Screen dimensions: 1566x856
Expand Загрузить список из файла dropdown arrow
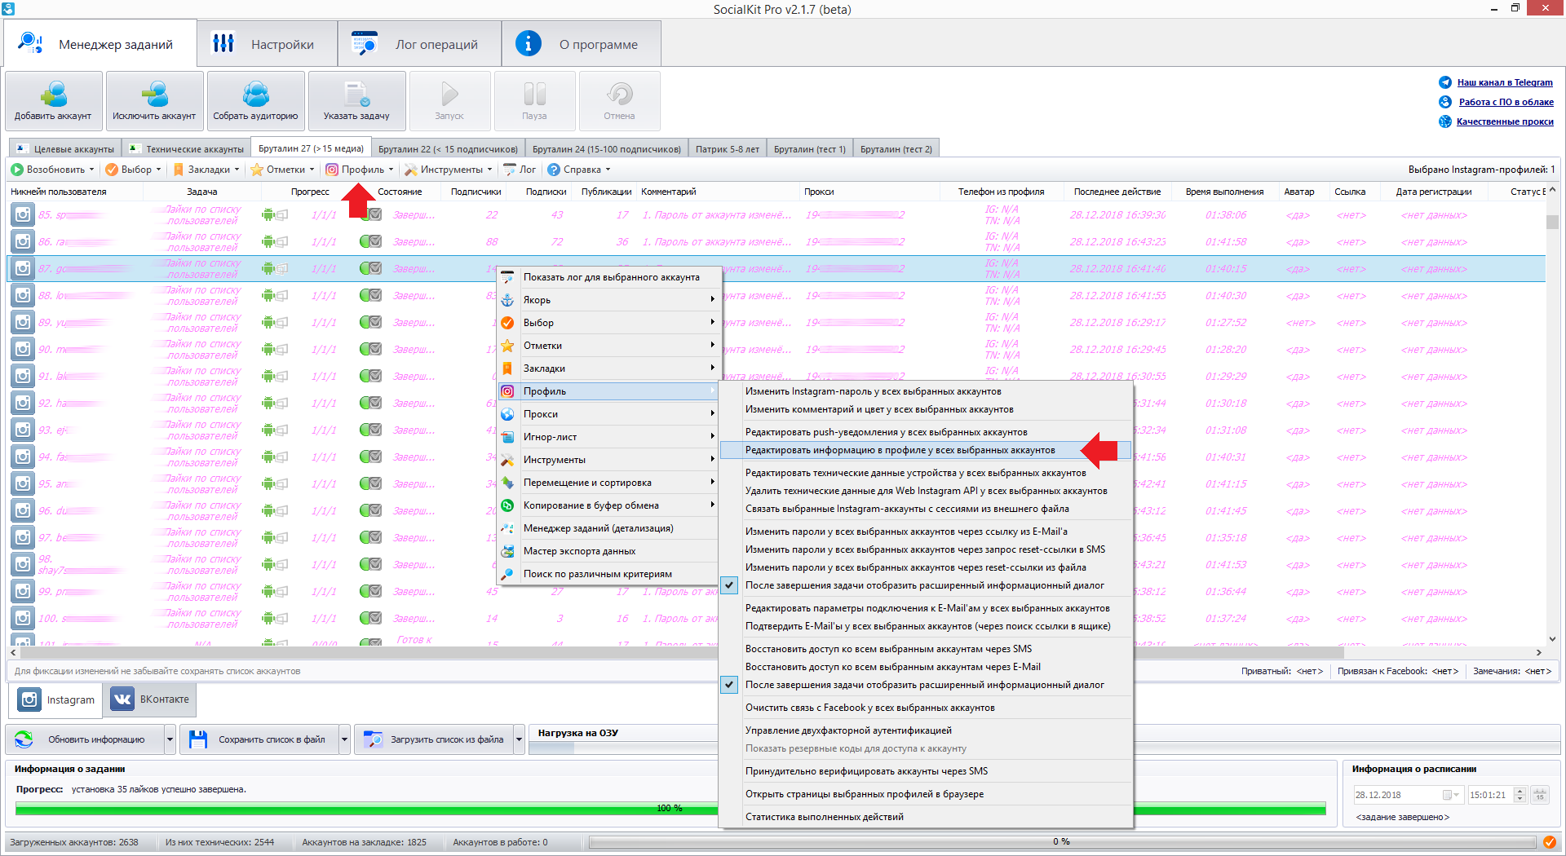point(519,739)
